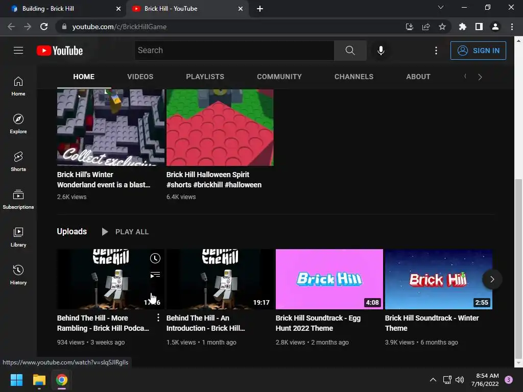Image resolution: width=523 pixels, height=392 pixels.
Task: Go to Home in sidebar
Action: (18, 86)
